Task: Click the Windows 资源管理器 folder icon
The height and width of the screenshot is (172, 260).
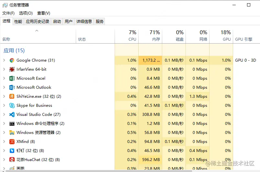Action: (12, 133)
